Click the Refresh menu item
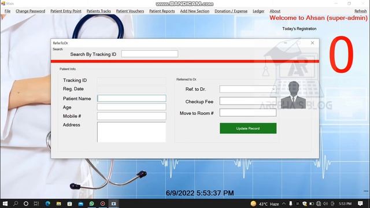The height and width of the screenshot is (208, 370). pyautogui.click(x=360, y=11)
